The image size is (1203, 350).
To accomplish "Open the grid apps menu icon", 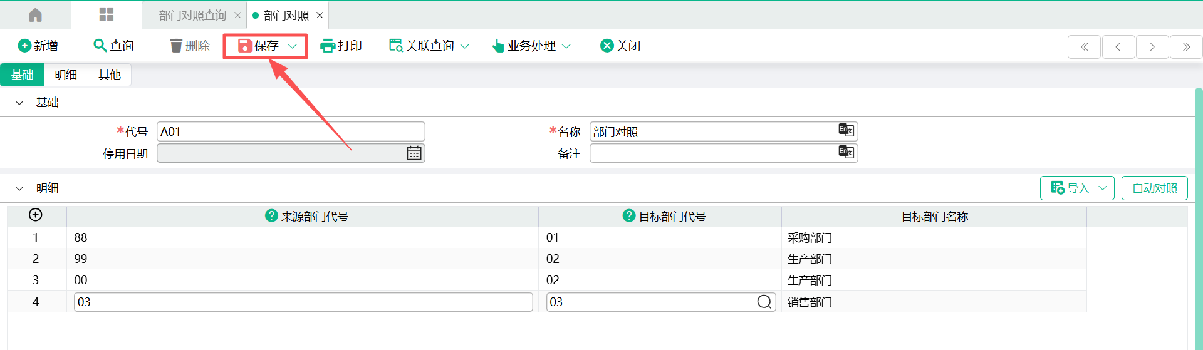I will point(107,15).
